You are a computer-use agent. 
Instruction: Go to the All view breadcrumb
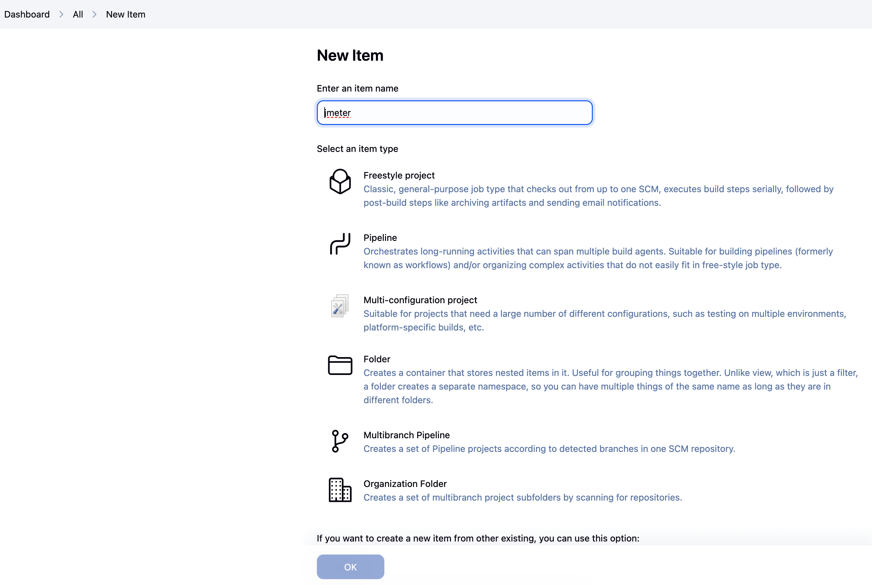tap(78, 14)
